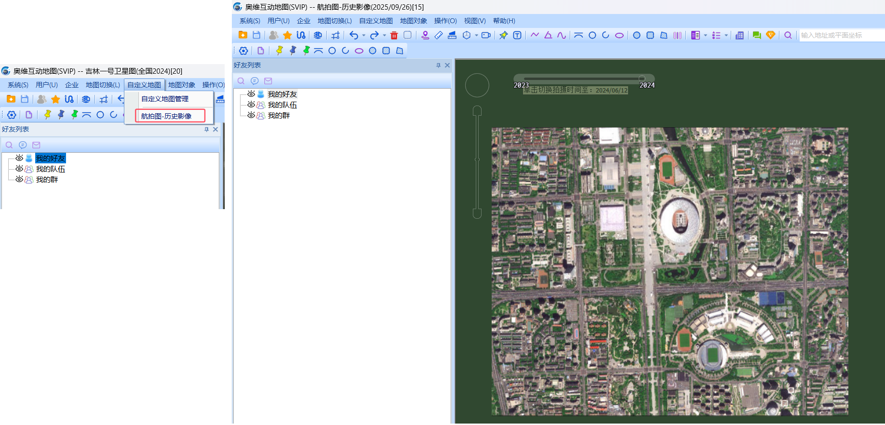Click the purple location marker icon
885x425 pixels.
[x=425, y=35]
